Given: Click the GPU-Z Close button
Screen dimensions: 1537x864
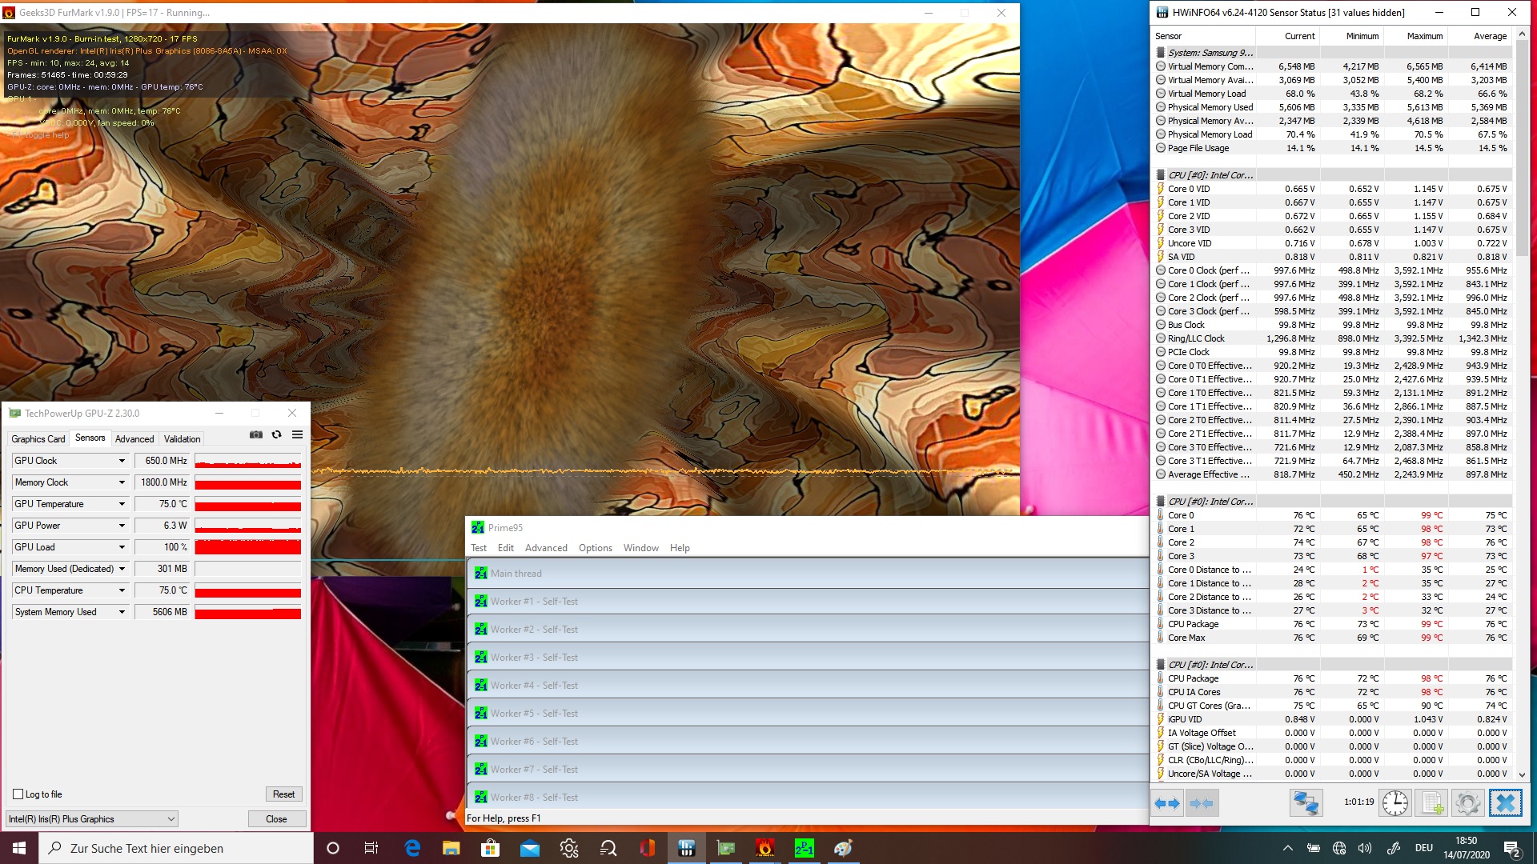Looking at the screenshot, I should click(276, 819).
